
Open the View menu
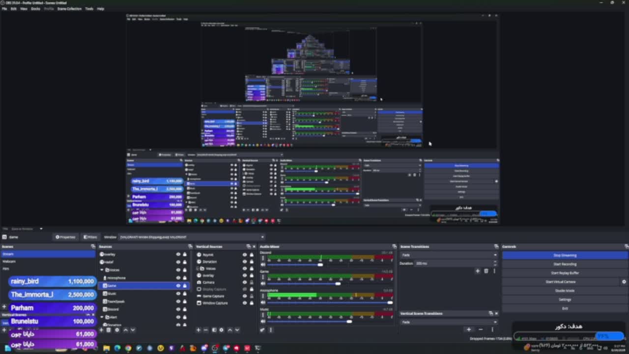pos(24,9)
